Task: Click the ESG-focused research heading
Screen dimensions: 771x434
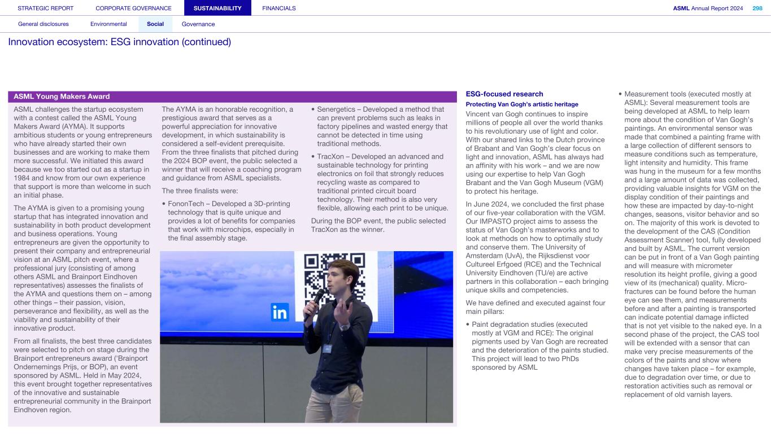Action: pos(504,94)
